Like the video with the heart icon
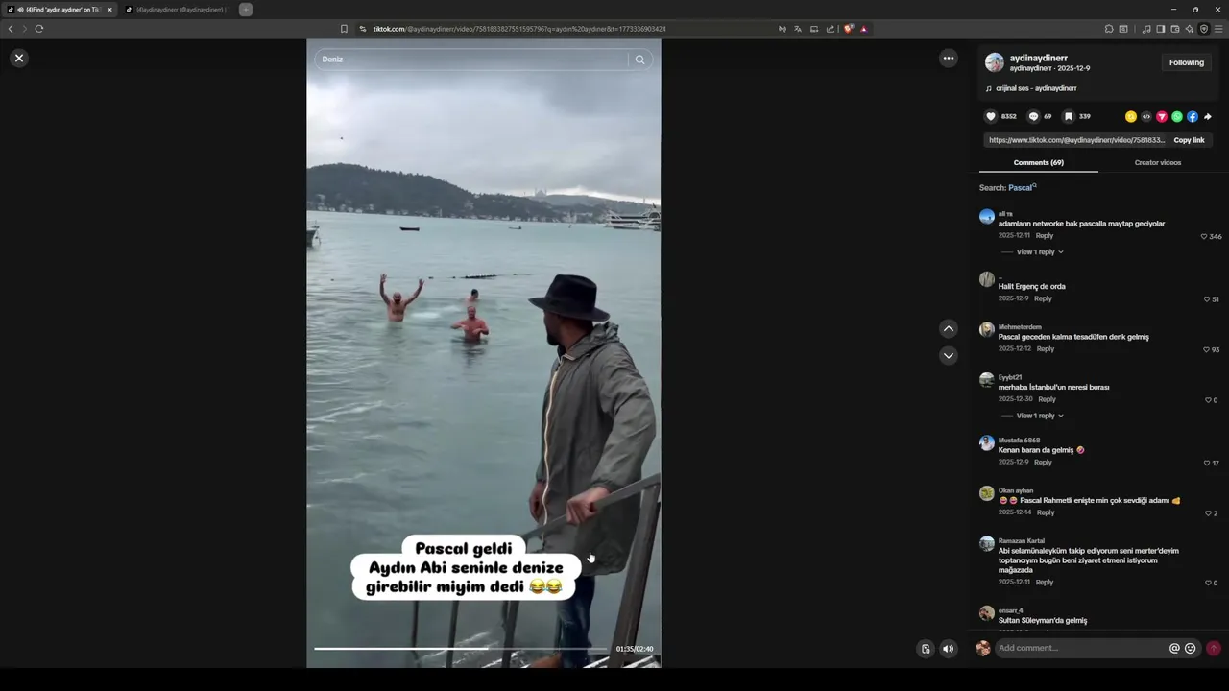 click(991, 116)
